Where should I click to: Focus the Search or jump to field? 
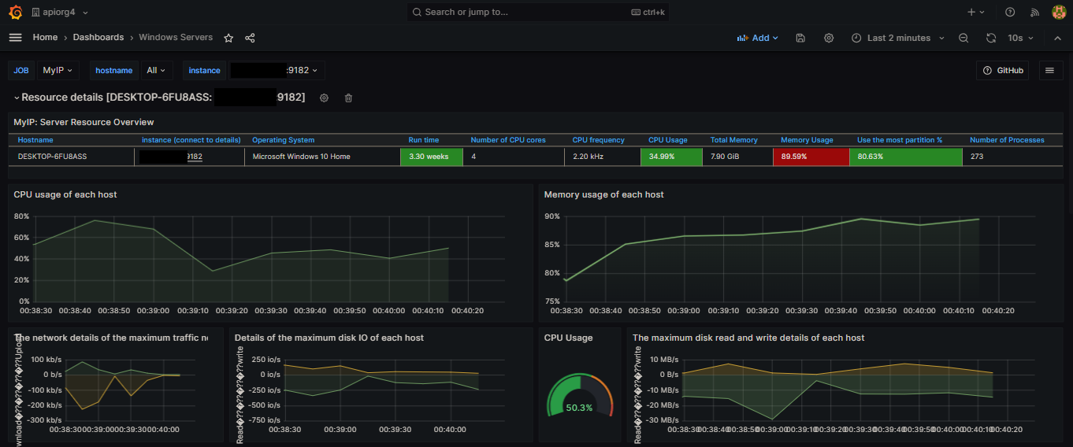pos(538,12)
